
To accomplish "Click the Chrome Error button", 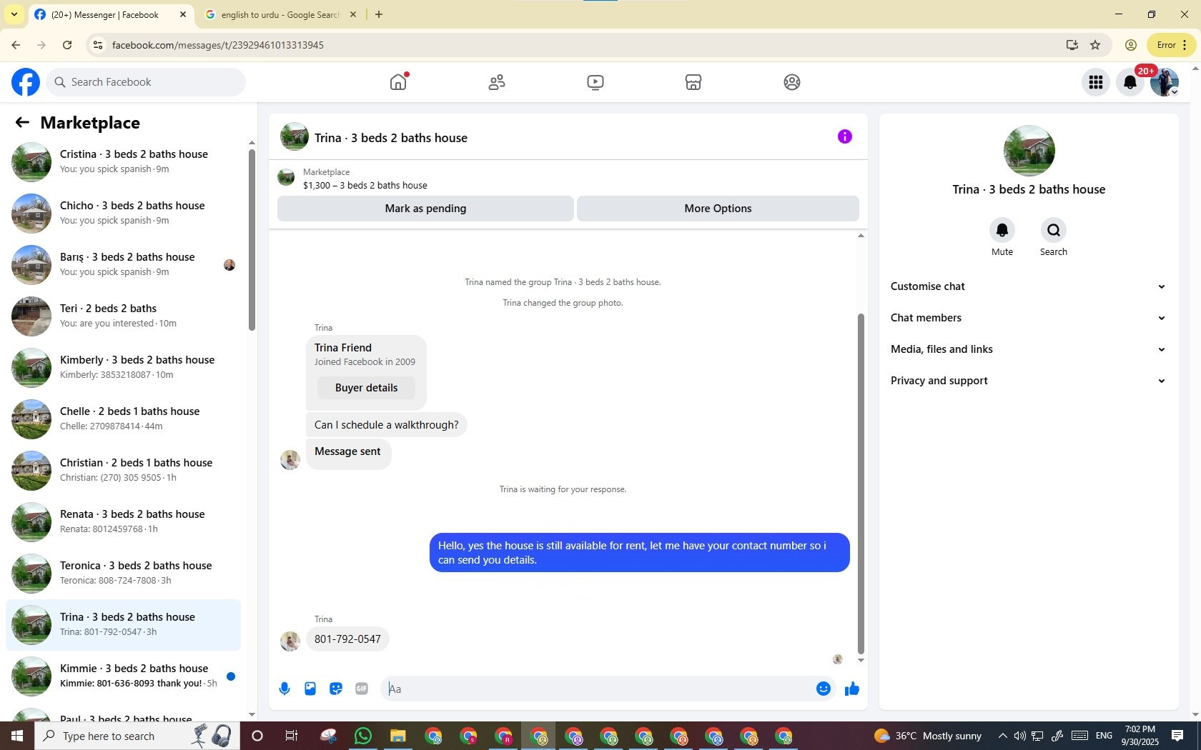I will [1171, 45].
